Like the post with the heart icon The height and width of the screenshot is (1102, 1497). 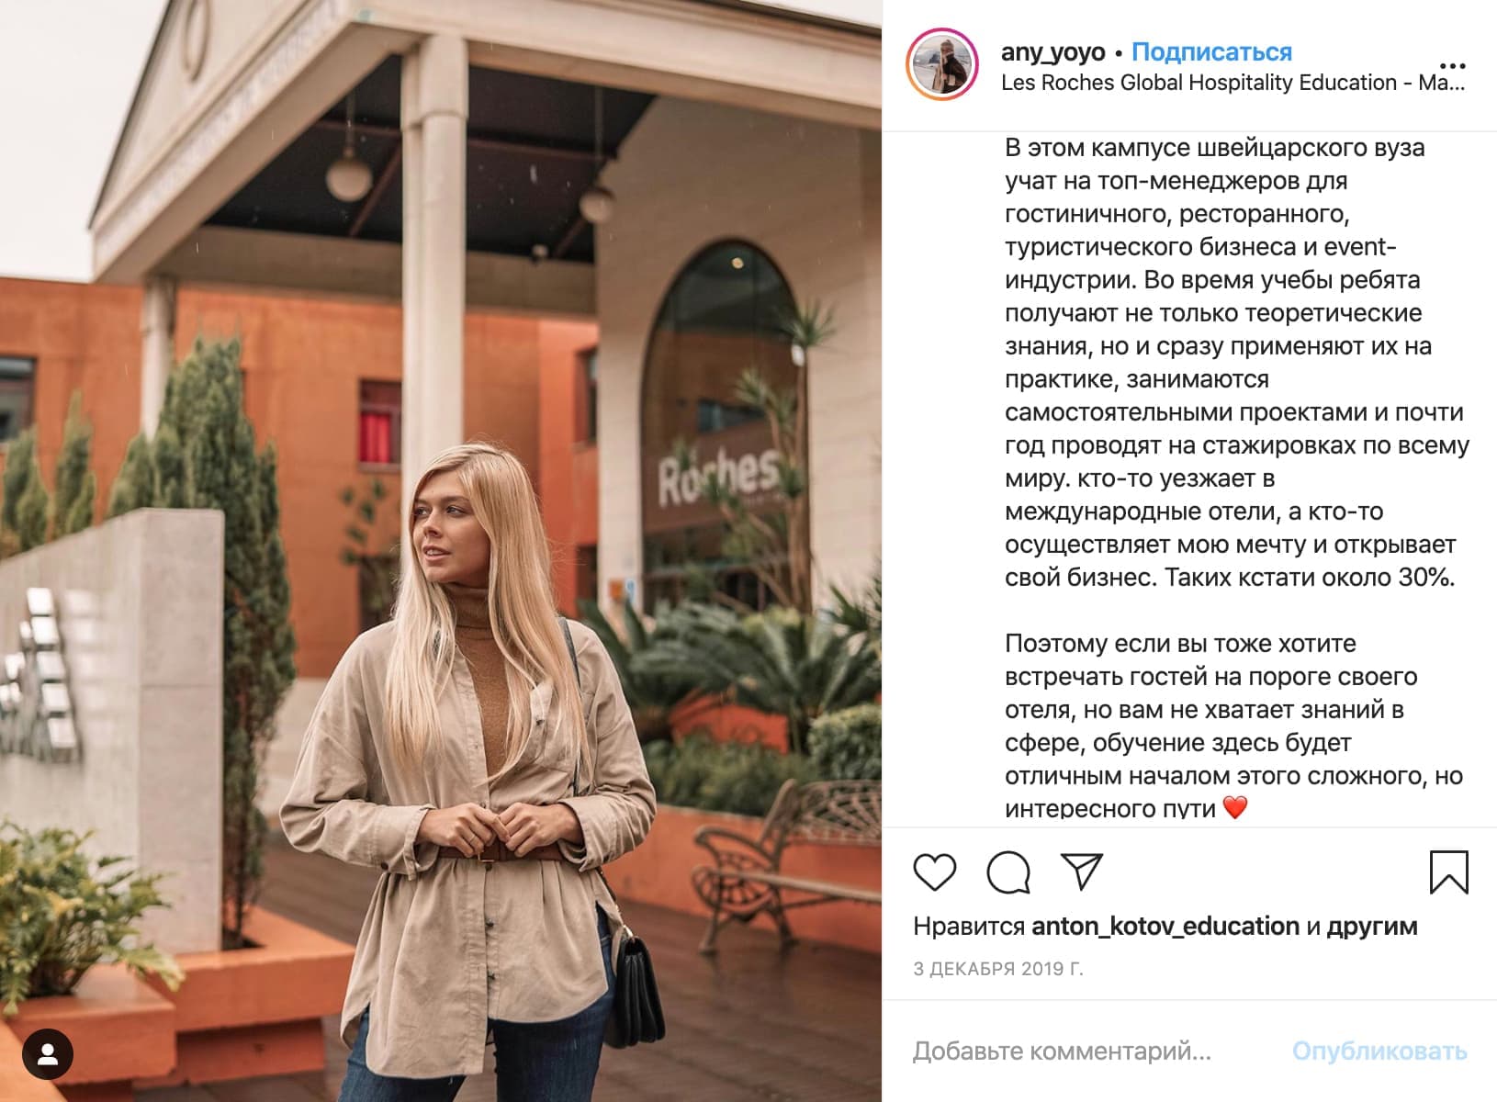point(935,871)
